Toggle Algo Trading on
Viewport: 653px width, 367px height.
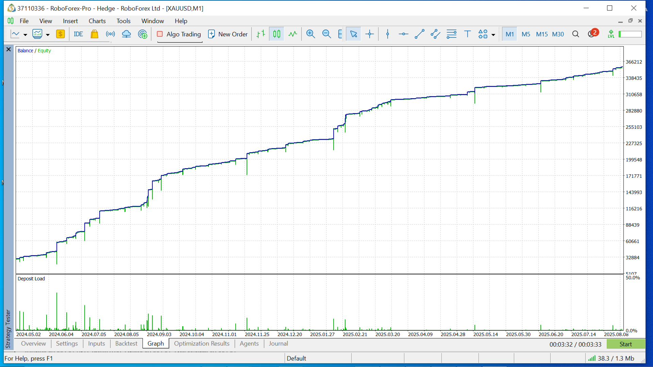[x=179, y=34]
